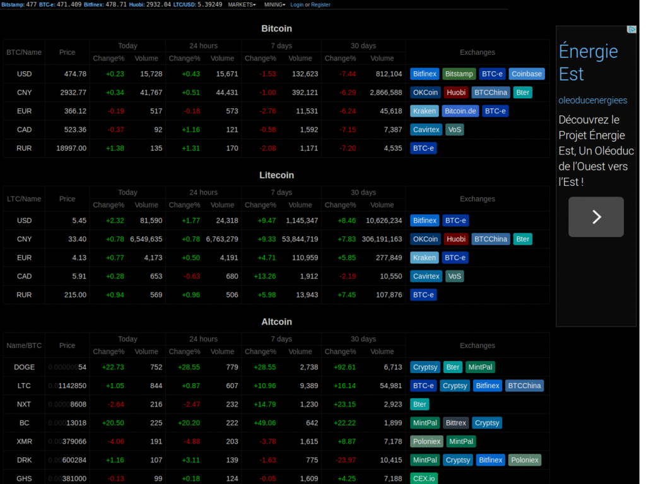Click the Énergie Est ad headline

click(x=588, y=62)
